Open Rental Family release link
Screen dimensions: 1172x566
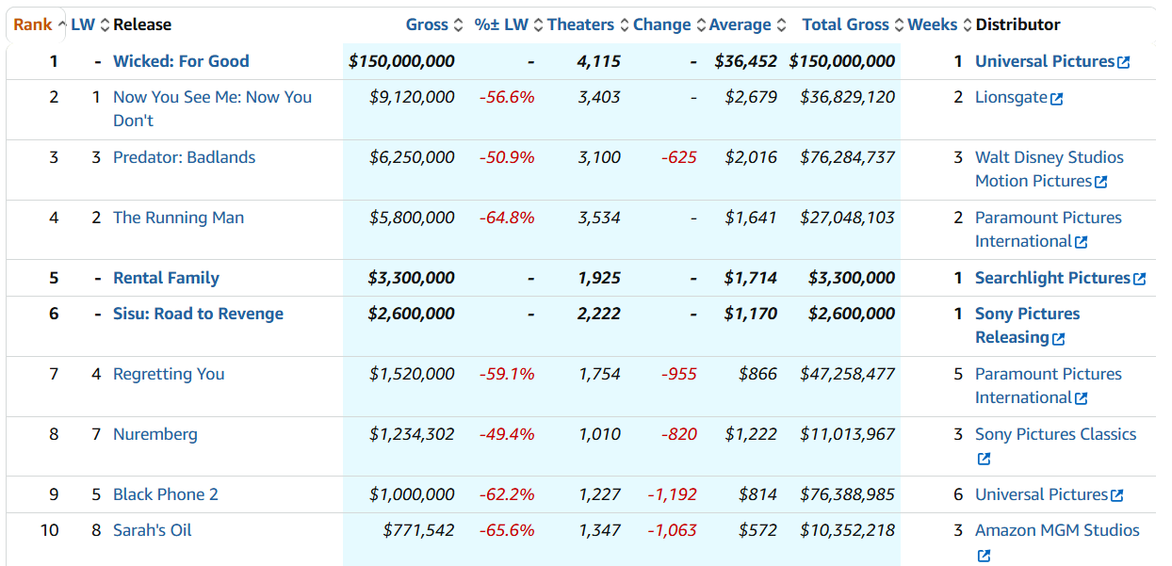click(x=166, y=278)
